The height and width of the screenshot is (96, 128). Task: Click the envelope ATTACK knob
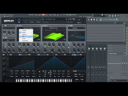[x=12, y=74]
